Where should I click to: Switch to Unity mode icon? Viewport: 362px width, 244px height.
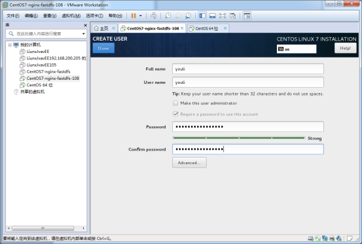(x=233, y=16)
